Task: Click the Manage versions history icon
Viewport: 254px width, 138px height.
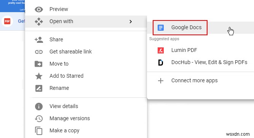Action: (39, 119)
